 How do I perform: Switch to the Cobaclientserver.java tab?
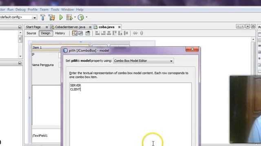[70, 27]
